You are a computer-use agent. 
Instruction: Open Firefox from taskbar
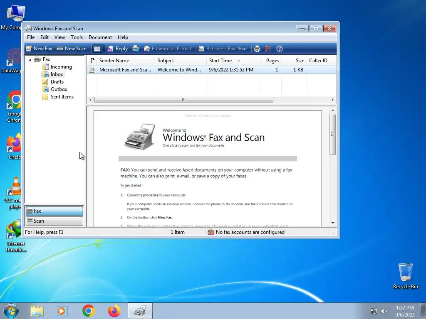tap(114, 311)
